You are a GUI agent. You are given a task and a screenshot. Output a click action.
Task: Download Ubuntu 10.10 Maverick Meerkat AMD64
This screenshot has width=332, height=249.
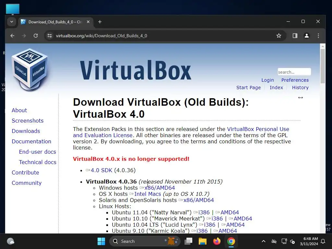pos(243,219)
